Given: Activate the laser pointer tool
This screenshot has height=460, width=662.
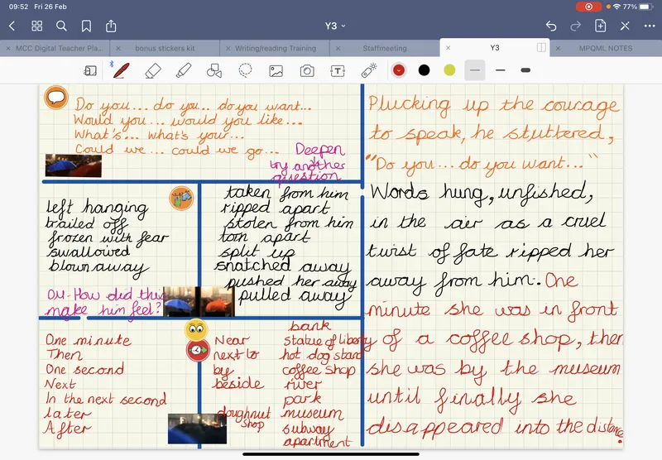Looking at the screenshot, I should pyautogui.click(x=368, y=70).
